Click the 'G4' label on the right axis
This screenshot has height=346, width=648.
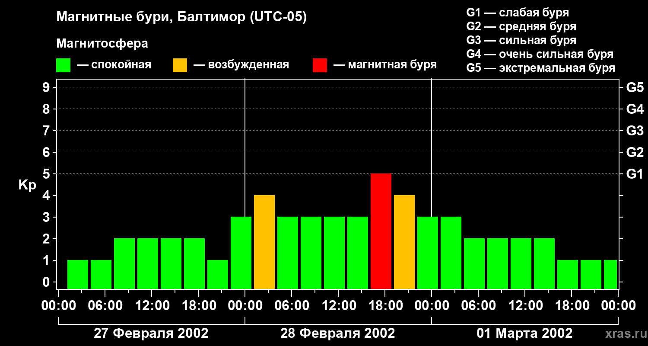635,109
